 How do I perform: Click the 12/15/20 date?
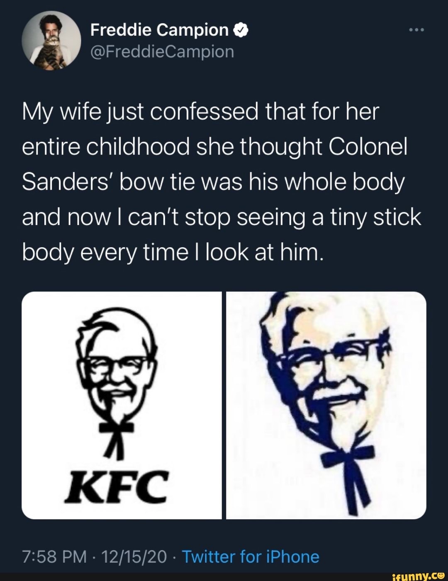134,557
